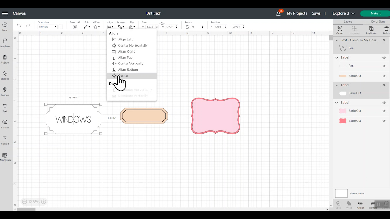
Task: Switch to the Color Sync tab
Action: pyautogui.click(x=378, y=22)
